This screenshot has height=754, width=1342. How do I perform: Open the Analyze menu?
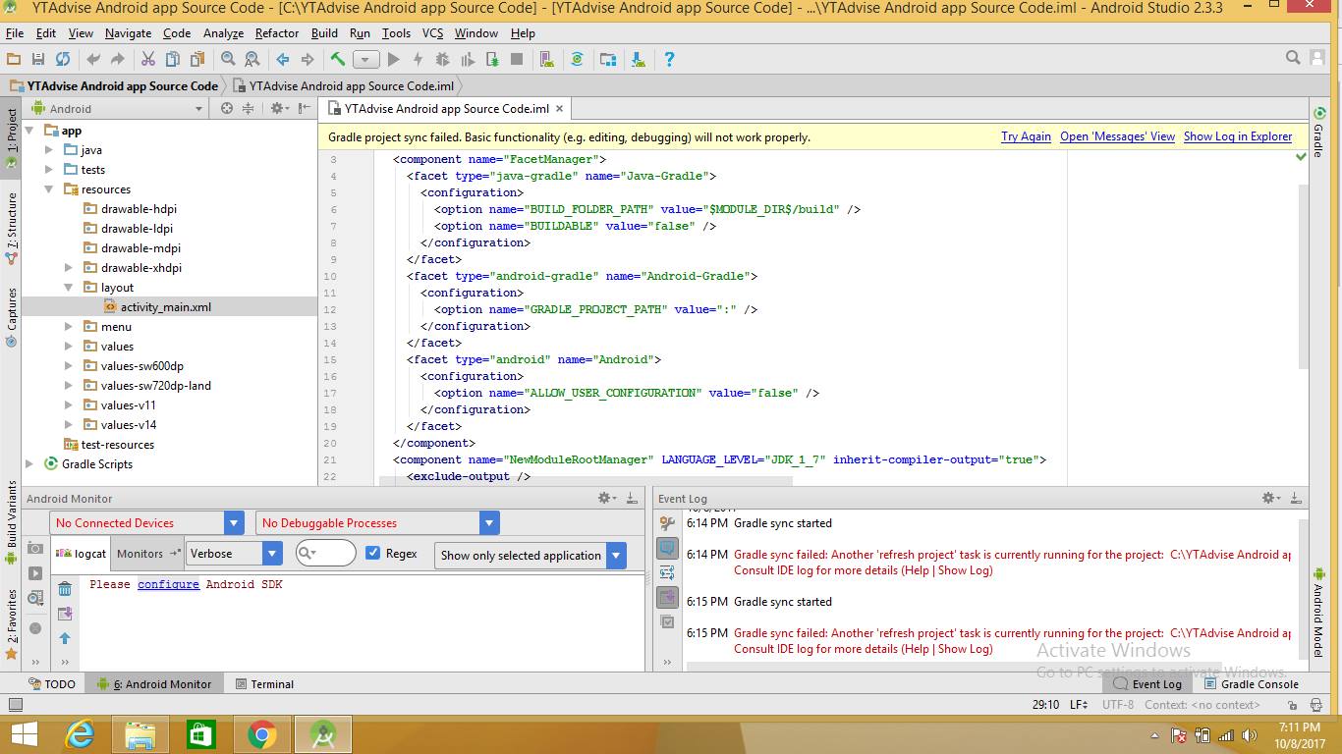(223, 33)
